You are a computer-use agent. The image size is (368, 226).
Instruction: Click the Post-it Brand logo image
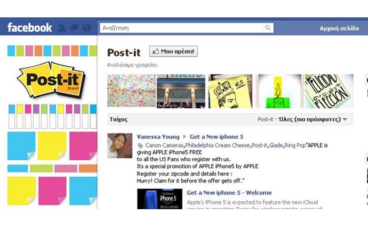51,80
